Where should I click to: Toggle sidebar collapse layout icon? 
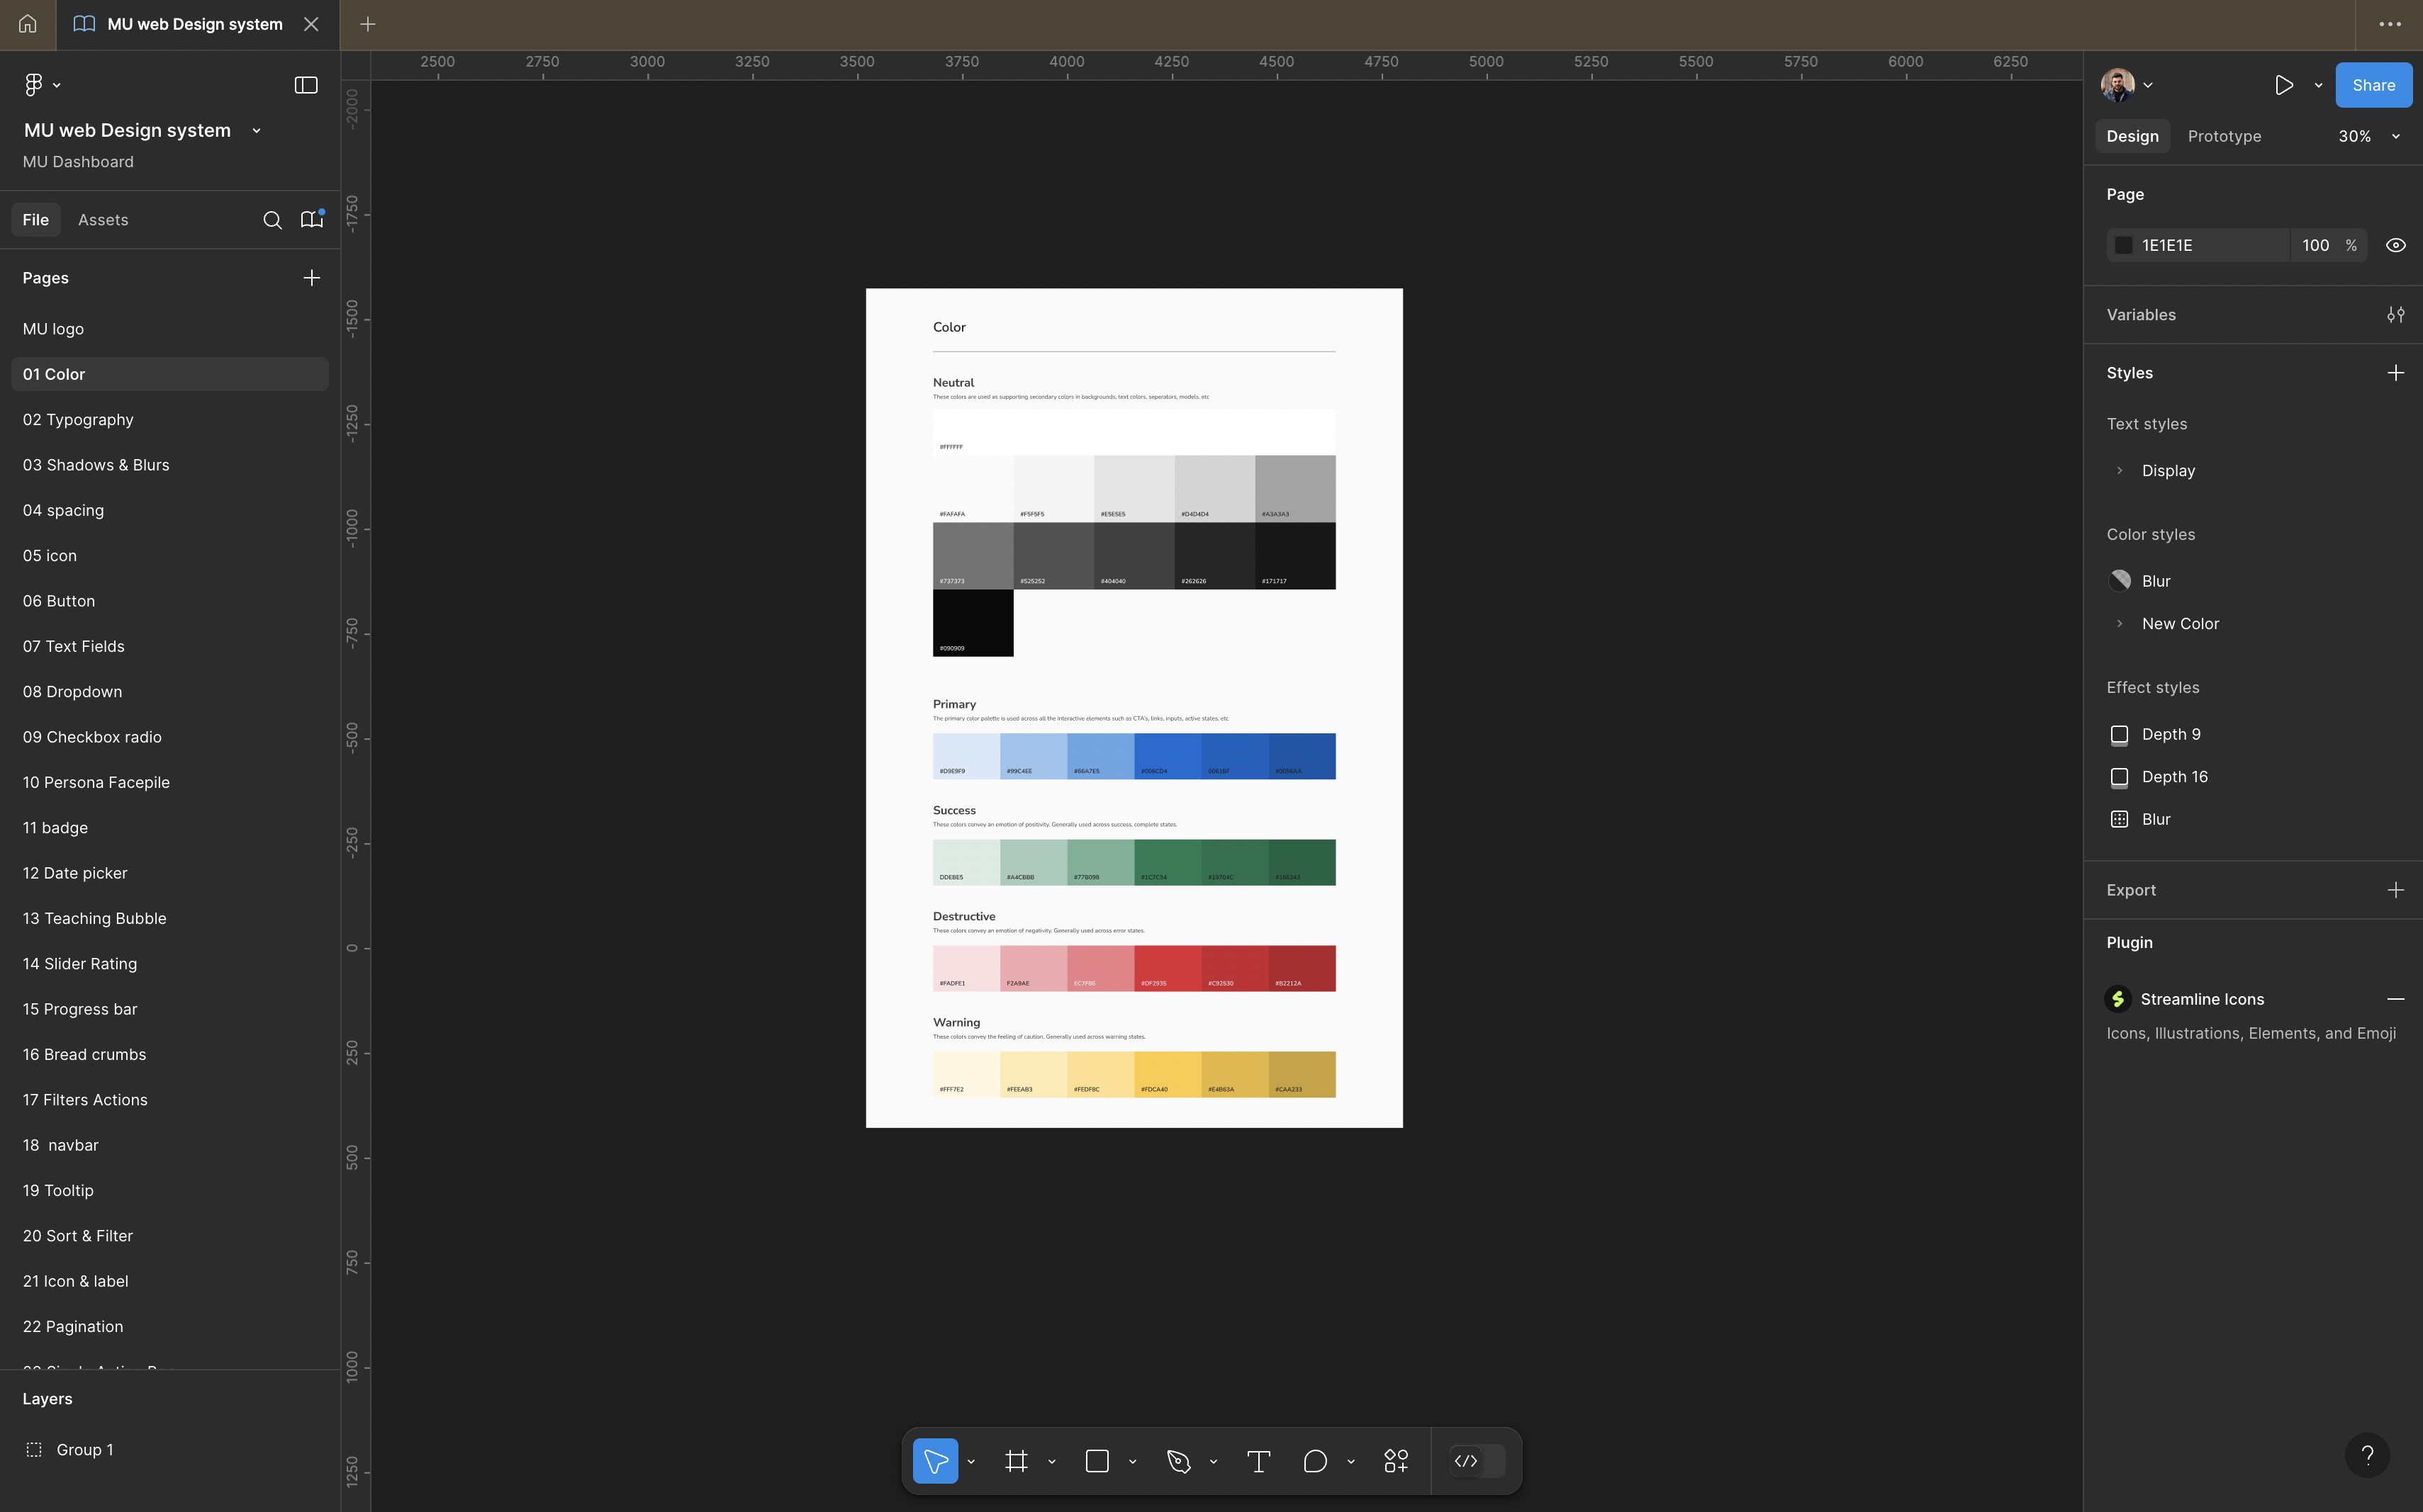(x=306, y=85)
